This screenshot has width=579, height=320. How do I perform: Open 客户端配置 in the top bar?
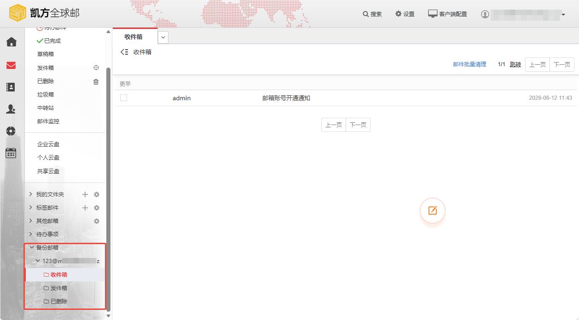448,14
